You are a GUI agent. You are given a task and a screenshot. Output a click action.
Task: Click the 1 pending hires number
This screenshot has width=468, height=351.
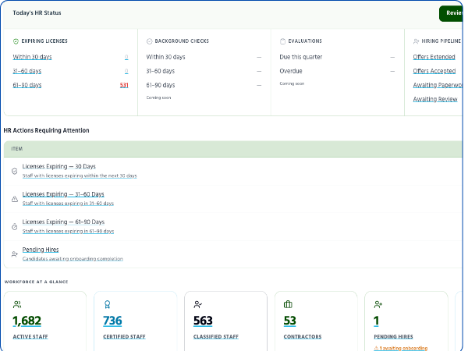point(377,321)
